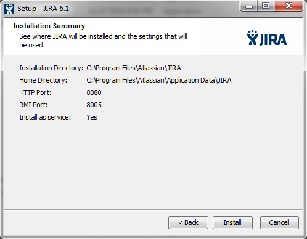Click the 'Yes' service value
The width and height of the screenshot is (307, 239).
[92, 117]
